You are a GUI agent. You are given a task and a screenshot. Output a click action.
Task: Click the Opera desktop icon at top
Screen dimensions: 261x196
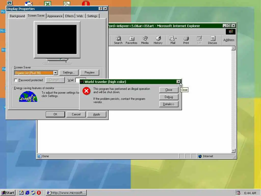(86, 3)
